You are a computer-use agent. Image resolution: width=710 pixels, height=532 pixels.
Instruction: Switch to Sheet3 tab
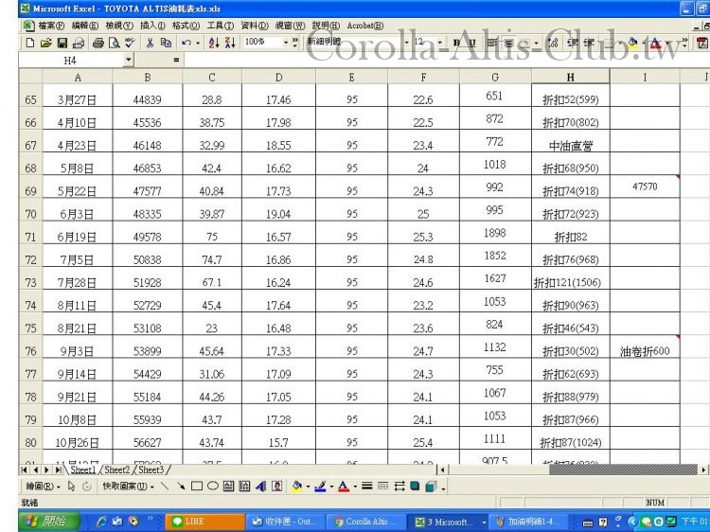(x=151, y=470)
